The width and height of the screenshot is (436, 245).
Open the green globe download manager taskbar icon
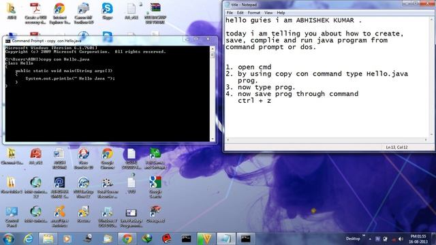pyautogui.click(x=147, y=238)
